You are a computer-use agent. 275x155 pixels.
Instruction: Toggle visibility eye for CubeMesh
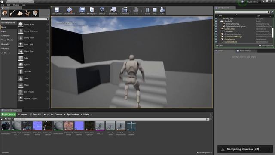tap(216, 31)
